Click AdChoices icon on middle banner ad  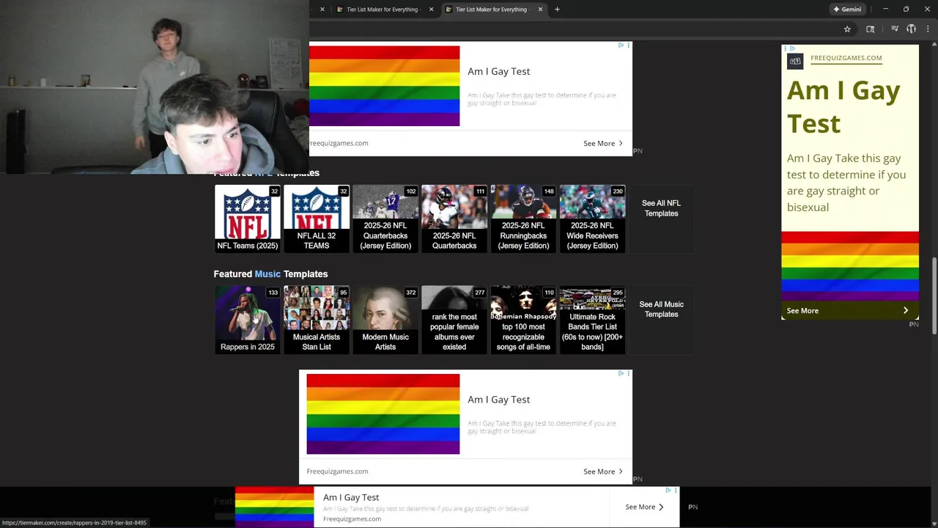(621, 373)
